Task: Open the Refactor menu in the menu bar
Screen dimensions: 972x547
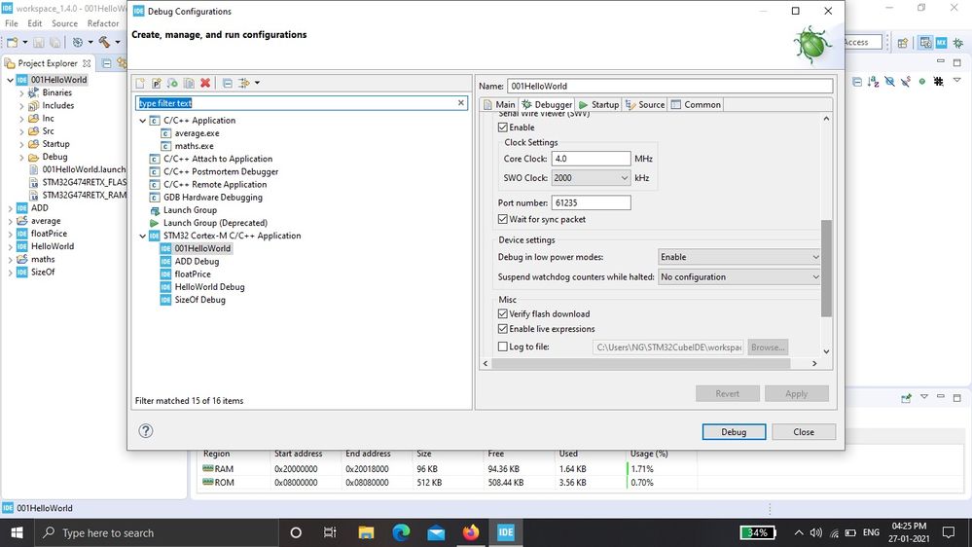Action: point(103,23)
